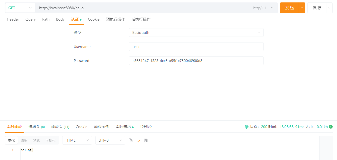
Task: Open the 后执行操作 tab
Action: pos(141,19)
